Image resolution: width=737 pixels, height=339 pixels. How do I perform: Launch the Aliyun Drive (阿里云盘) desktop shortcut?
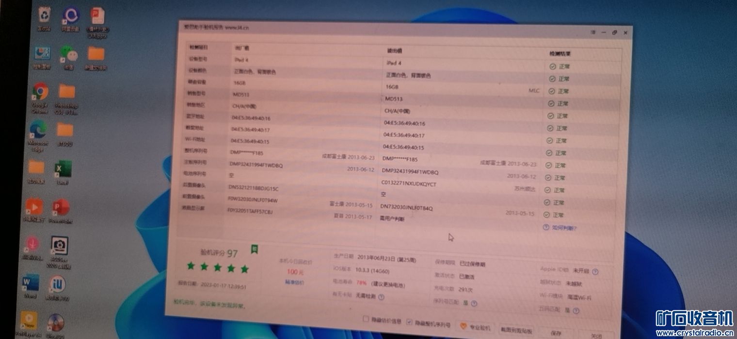tap(71, 19)
